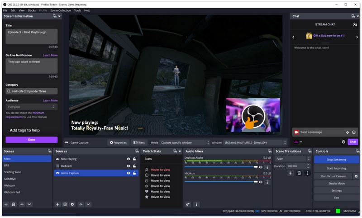This screenshot has height=218, width=362.
Task: Open Mic/Aux options menu dots
Action: [x=267, y=182]
